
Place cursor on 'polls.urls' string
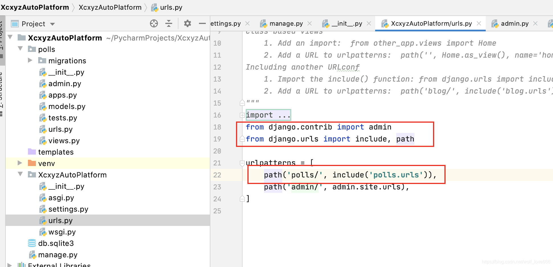[x=396, y=175]
